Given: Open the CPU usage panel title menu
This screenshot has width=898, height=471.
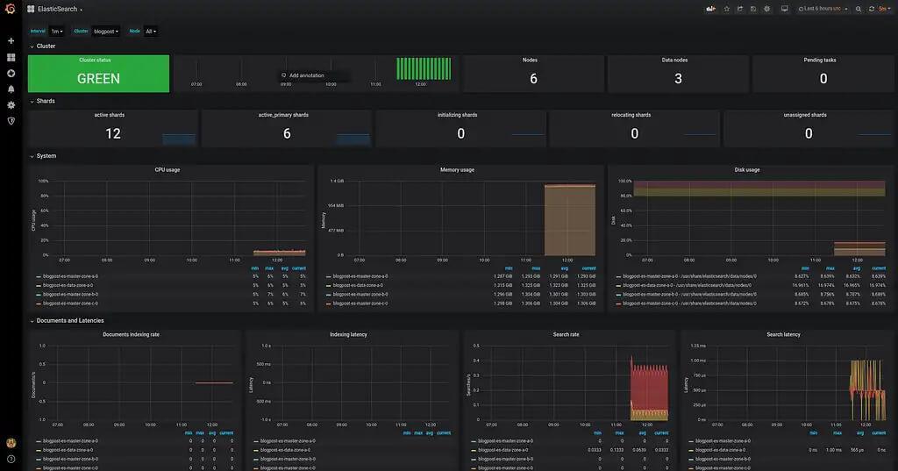Looking at the screenshot, I should 167,169.
